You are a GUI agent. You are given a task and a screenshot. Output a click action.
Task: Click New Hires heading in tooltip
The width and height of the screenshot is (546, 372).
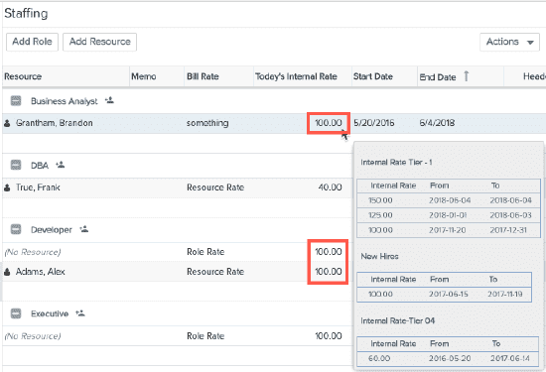(x=379, y=257)
